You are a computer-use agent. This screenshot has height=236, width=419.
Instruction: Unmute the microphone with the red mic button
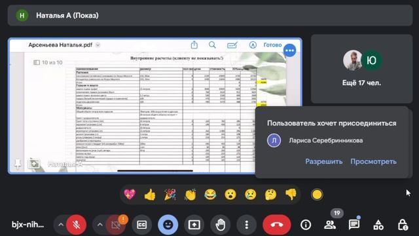[x=77, y=225]
